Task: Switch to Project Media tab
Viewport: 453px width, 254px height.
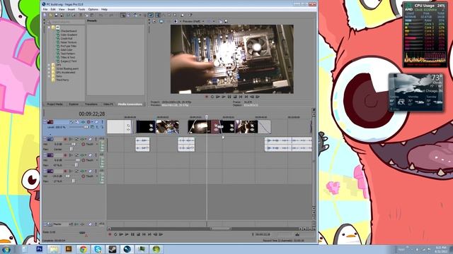Action: click(x=55, y=104)
